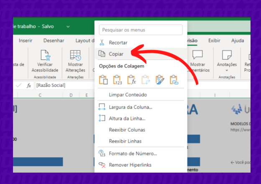Expand the Anotações dropdown arrow
This screenshot has width=261, height=184.
click(x=227, y=70)
